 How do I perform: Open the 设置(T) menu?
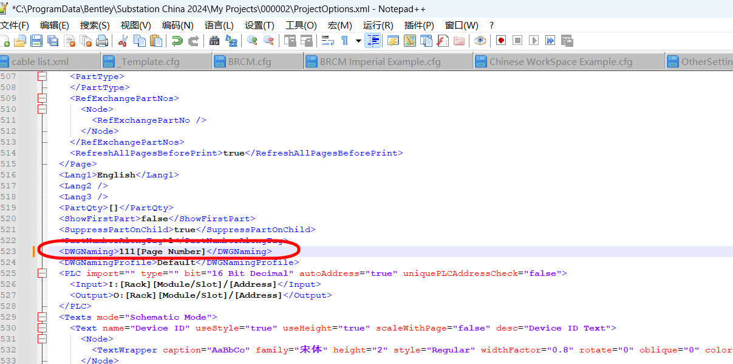click(x=259, y=26)
